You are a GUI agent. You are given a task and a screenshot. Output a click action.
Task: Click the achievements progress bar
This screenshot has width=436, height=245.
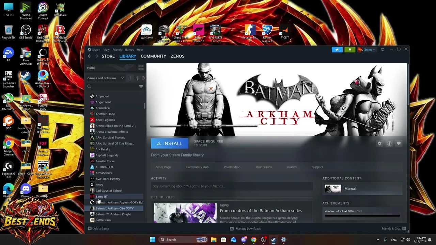click(362, 216)
